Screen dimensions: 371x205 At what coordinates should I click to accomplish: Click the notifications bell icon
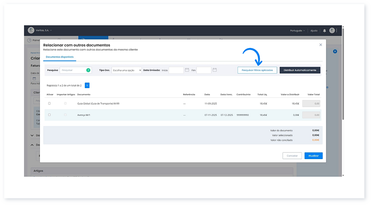tap(325, 31)
